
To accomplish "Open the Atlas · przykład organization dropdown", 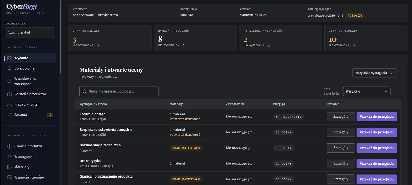I will (30, 33).
